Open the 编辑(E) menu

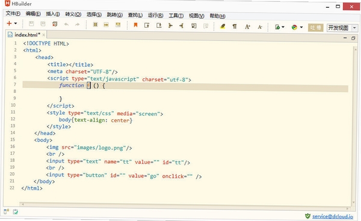(33, 14)
